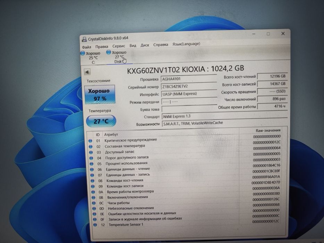Click raw value 00000001CBC69F

[x=266, y=171]
